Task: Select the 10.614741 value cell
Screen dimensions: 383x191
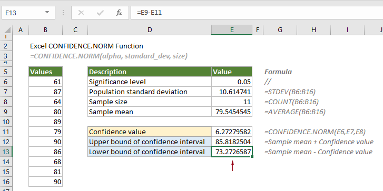Action: point(232,92)
